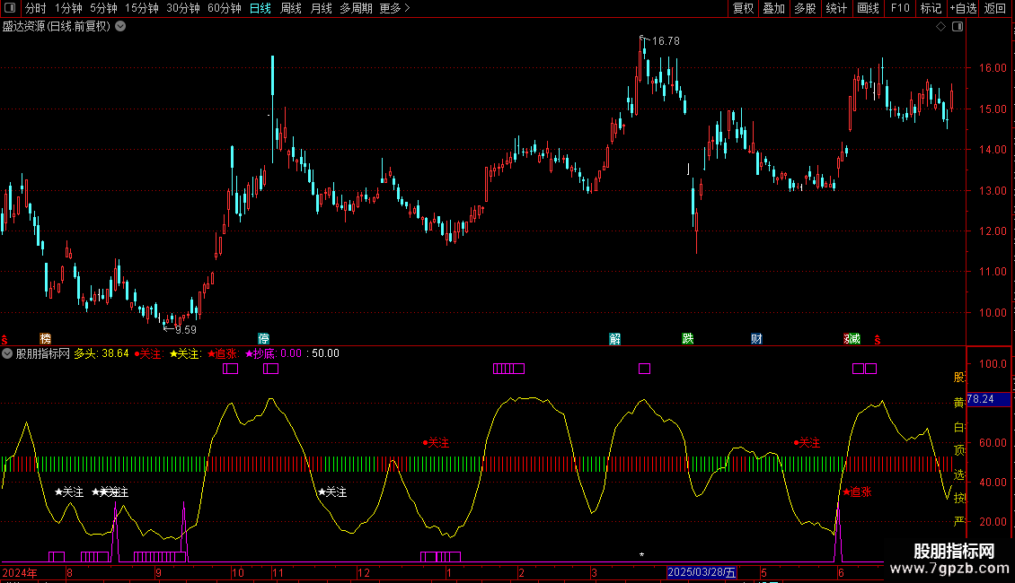Image resolution: width=1015 pixels, height=583 pixels.
Task: Click the 2025/03/28 date marker on timeline
Action: (702, 572)
